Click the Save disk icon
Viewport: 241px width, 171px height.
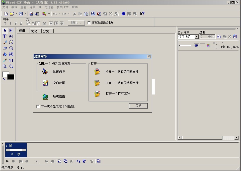(21, 14)
